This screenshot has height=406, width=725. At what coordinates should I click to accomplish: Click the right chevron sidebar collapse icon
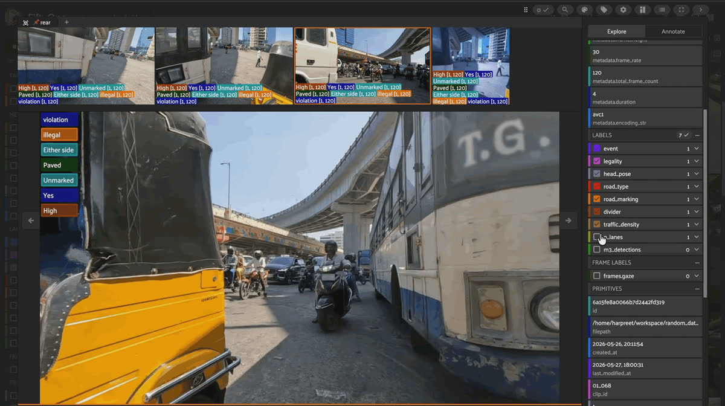tap(701, 10)
